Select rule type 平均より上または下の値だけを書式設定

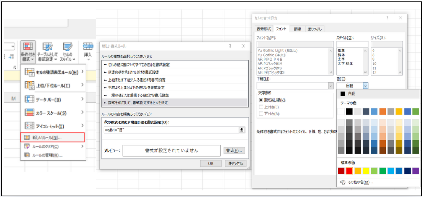click(175, 87)
